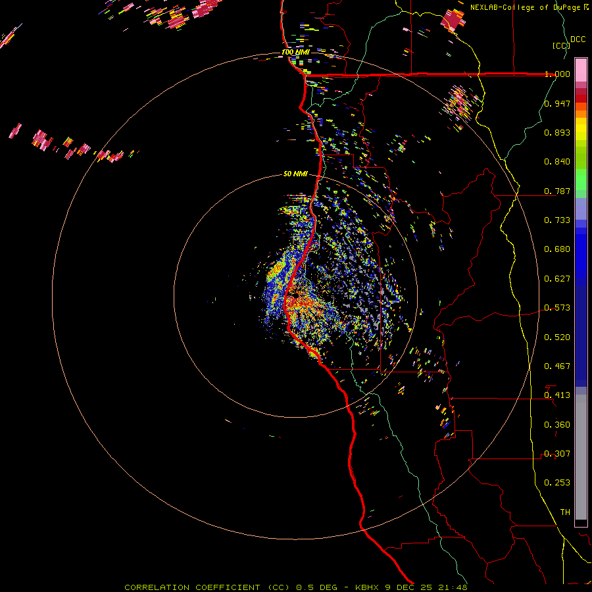
Task: Select the 0.947 scale value
Action: coord(557,103)
